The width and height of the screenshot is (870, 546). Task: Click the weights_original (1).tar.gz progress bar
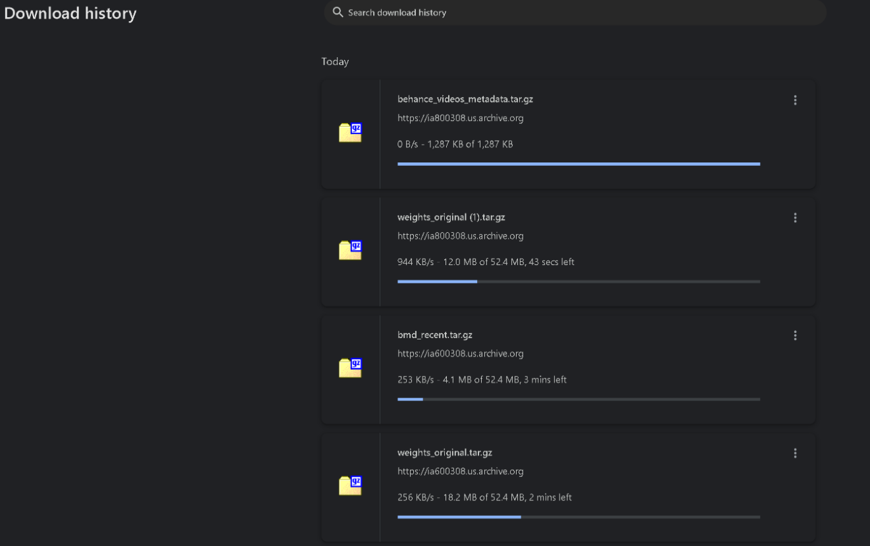pos(578,282)
